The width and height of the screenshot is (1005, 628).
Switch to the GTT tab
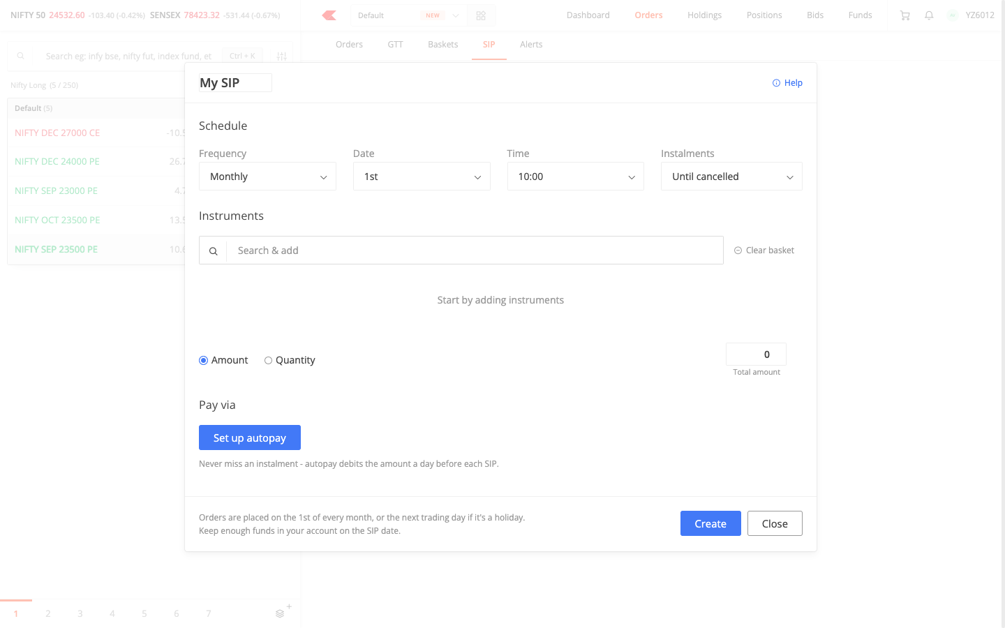coord(396,45)
